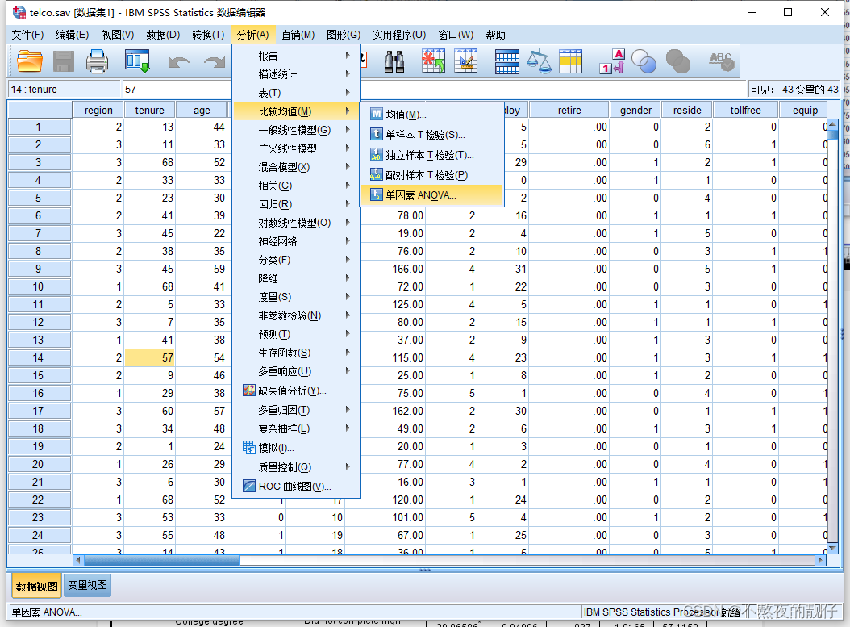Click the horizontal scrollbar thumb
Image resolution: width=850 pixels, height=627 pixels.
tap(161, 560)
